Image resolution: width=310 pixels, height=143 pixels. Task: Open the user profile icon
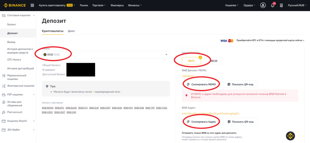(263, 5)
